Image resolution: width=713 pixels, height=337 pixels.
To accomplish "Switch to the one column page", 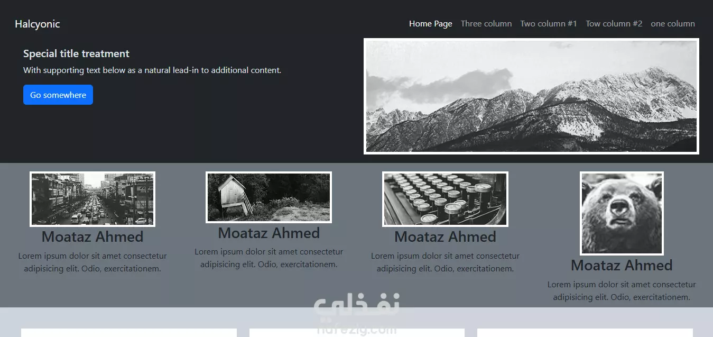I will coord(673,24).
